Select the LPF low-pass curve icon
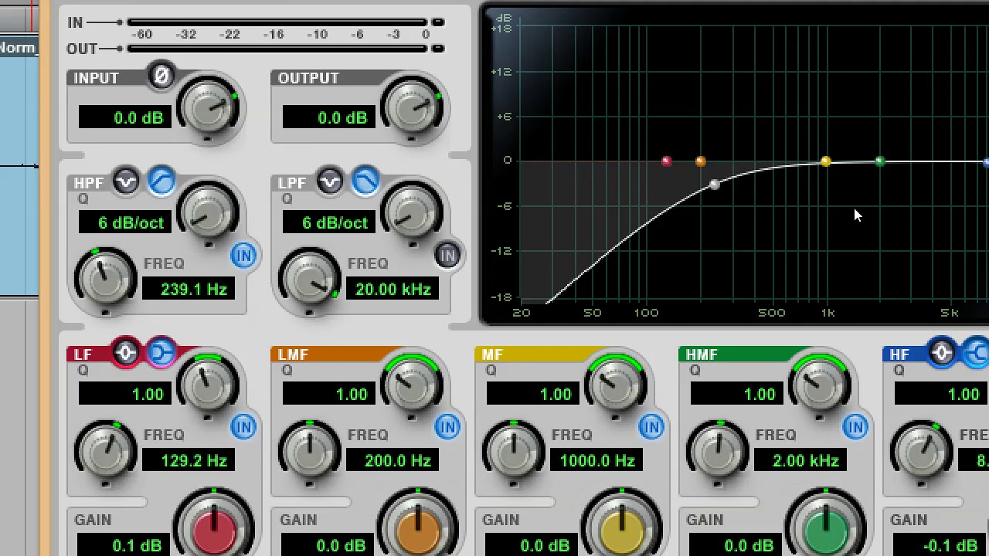The image size is (989, 556). point(365,181)
